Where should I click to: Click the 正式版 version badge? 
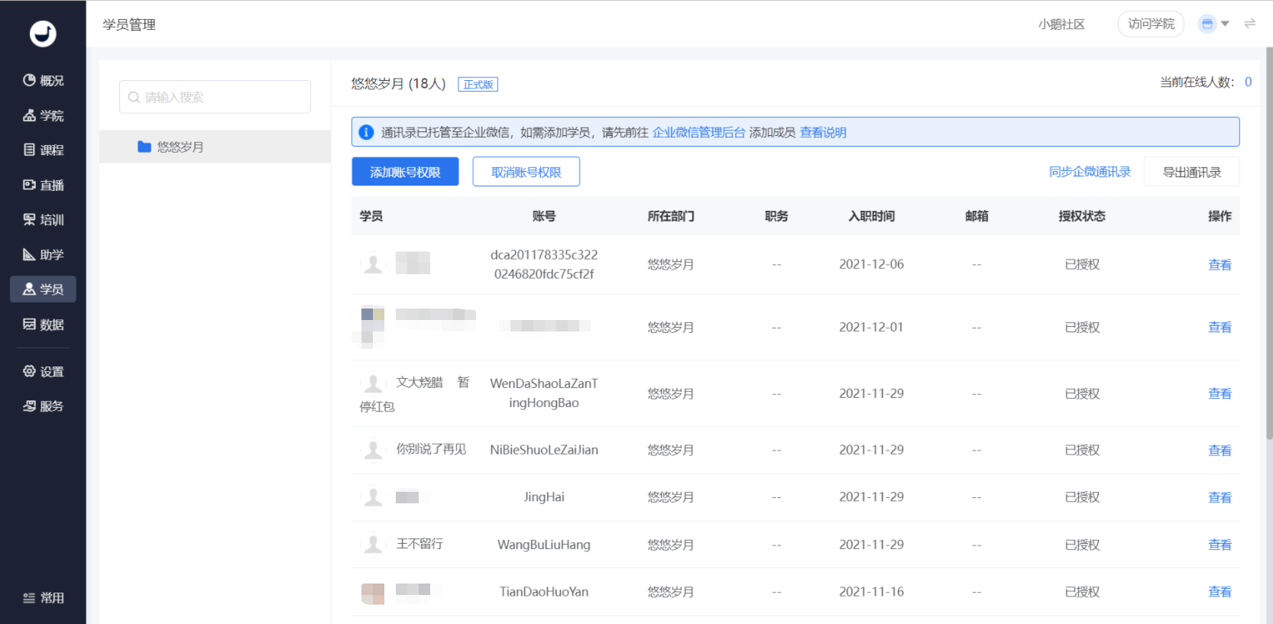point(478,85)
